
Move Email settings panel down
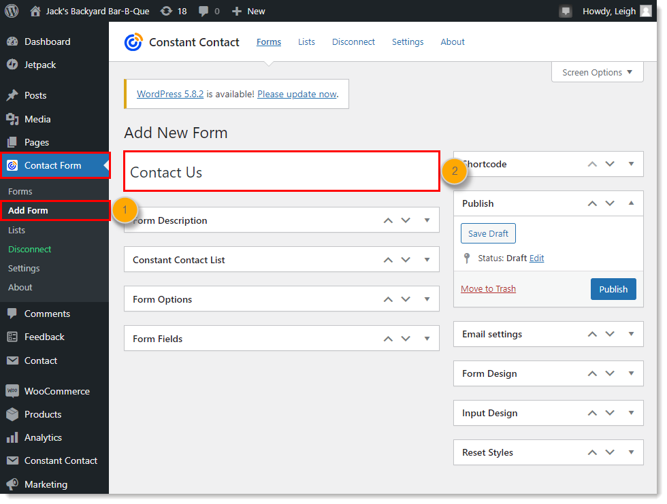(610, 334)
